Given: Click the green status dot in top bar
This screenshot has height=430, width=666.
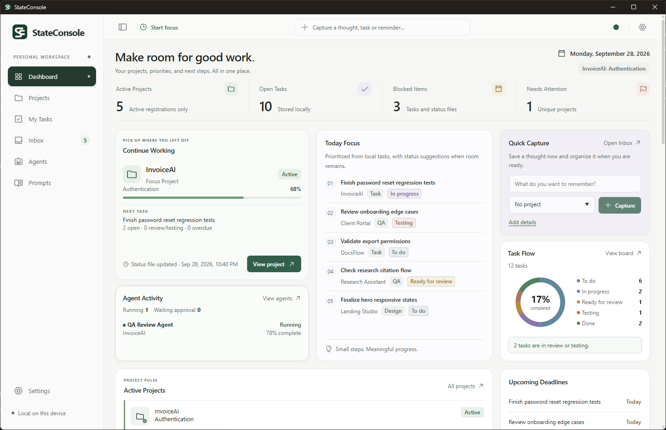Looking at the screenshot, I should [616, 27].
